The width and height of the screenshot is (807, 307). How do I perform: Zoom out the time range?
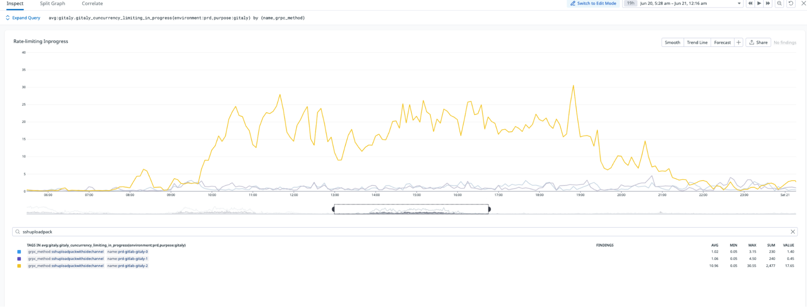(x=780, y=3)
